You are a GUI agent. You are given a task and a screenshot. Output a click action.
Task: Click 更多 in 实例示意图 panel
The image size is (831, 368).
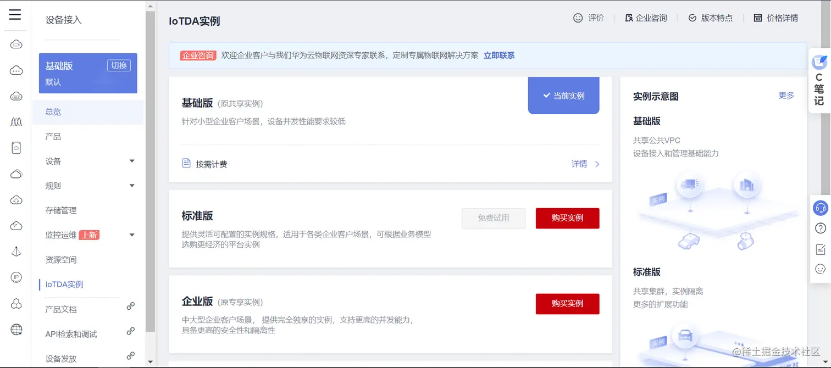click(x=786, y=96)
